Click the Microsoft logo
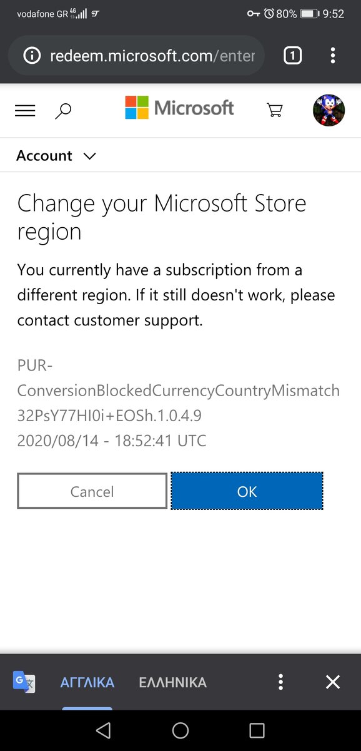The height and width of the screenshot is (751, 361). pos(179,108)
